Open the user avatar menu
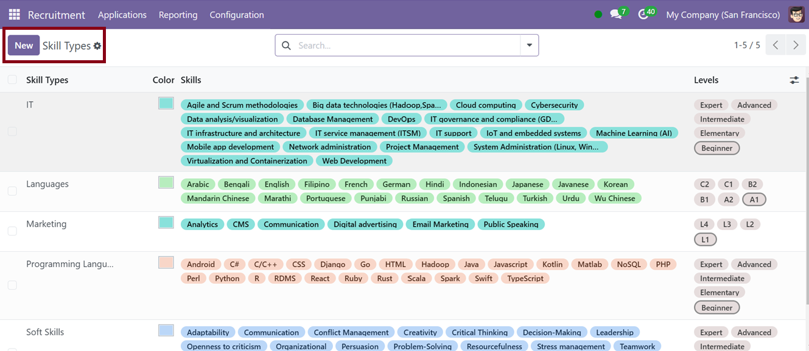809x351 pixels. [796, 15]
